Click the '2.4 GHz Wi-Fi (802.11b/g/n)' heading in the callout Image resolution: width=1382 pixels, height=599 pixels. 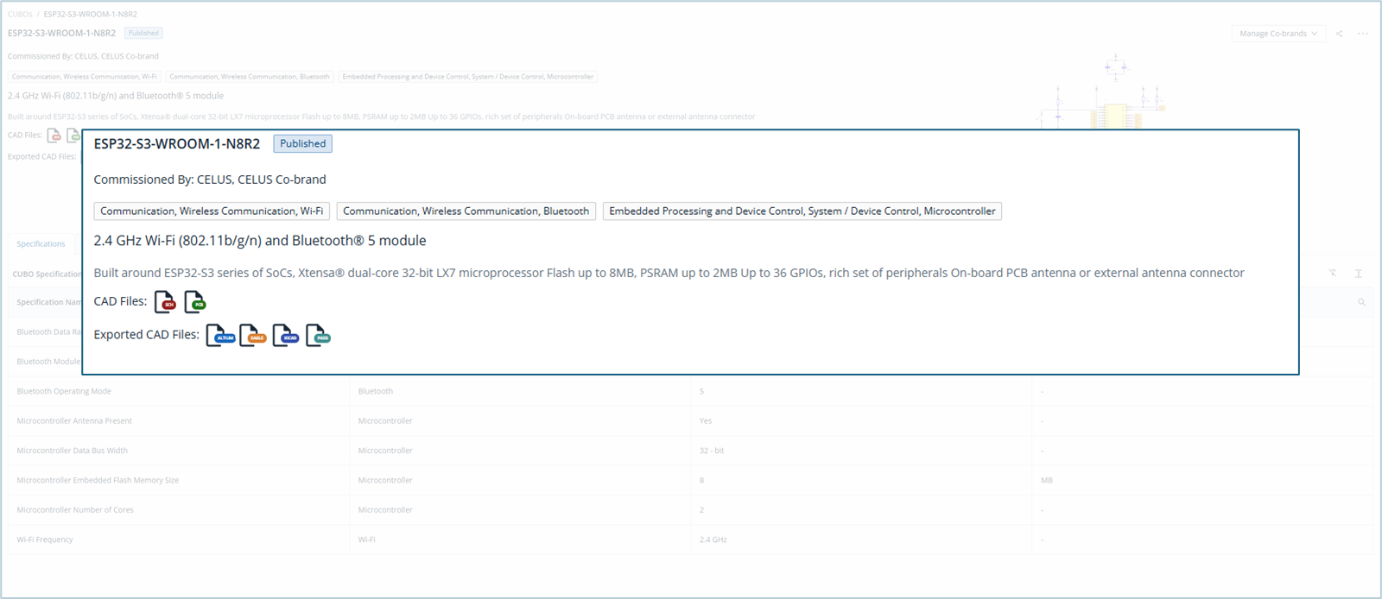point(260,241)
